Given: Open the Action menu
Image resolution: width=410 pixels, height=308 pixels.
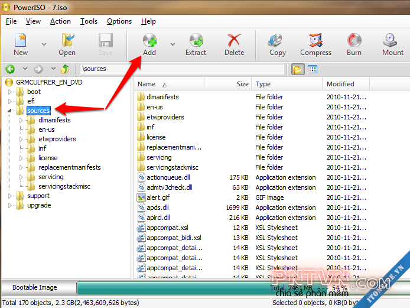Looking at the screenshot, I should coord(60,21).
